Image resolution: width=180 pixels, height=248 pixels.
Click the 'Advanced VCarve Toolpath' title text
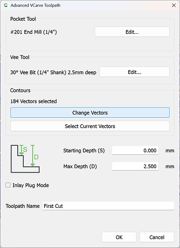pyautogui.click(x=36, y=5)
